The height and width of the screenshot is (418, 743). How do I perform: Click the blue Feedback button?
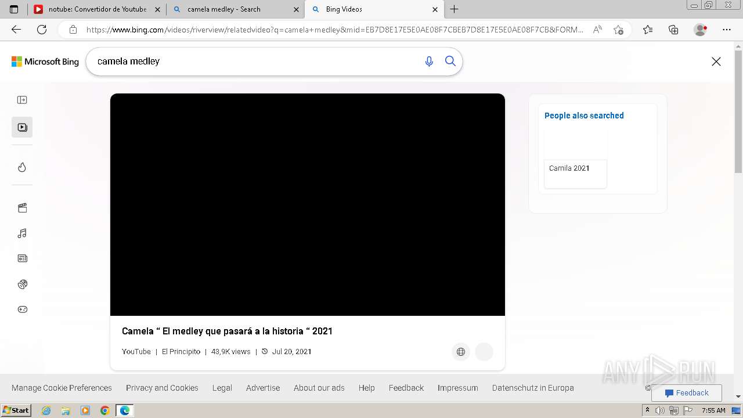click(687, 393)
